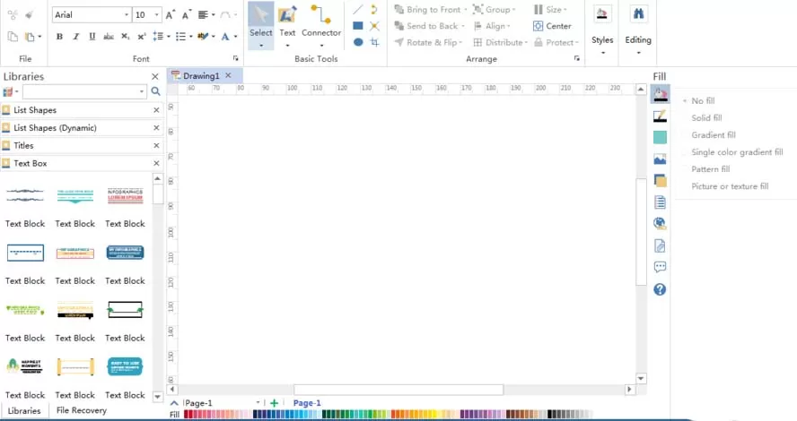
Task: Select the rectangle shape tool
Action: pos(358,26)
